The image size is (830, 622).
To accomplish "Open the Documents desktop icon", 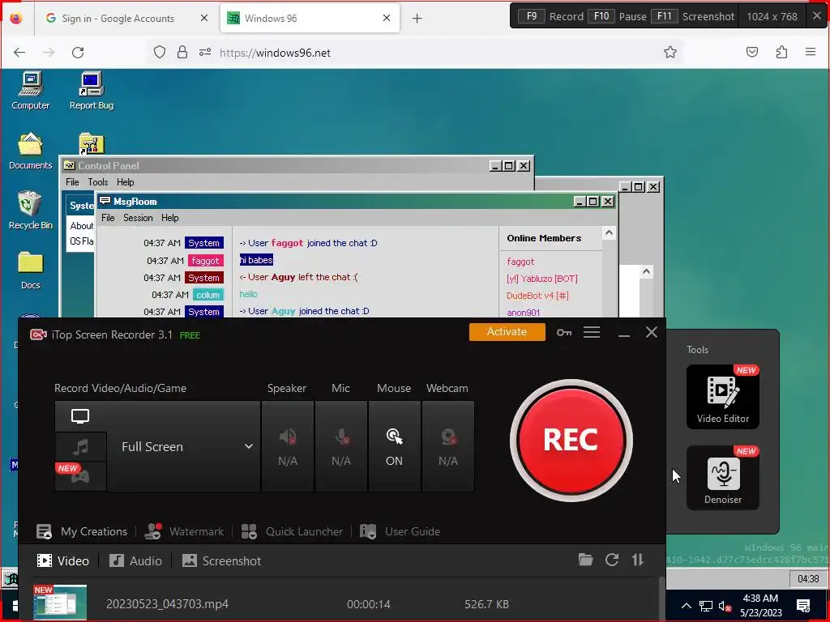I will (31, 151).
